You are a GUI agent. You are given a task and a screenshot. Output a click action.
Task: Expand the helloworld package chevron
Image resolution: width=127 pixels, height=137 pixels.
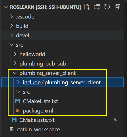tap(15, 54)
